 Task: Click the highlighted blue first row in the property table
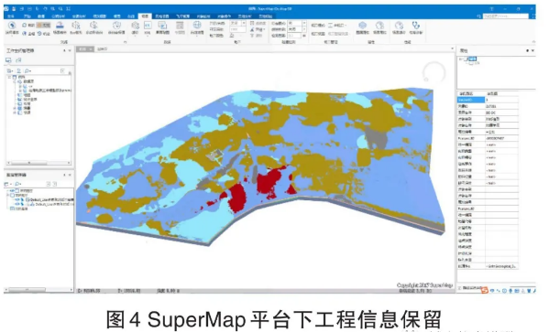pos(471,100)
